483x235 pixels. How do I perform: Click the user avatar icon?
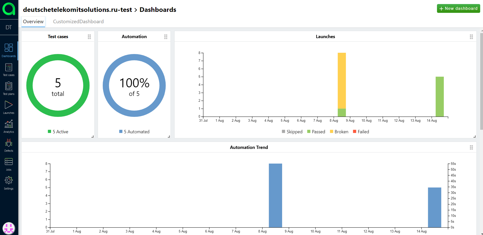pyautogui.click(x=9, y=228)
